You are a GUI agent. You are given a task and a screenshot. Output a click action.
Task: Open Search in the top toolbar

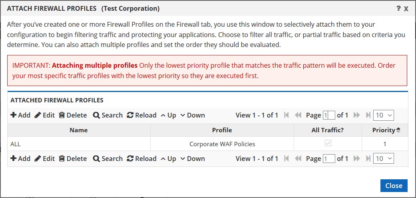[108, 115]
